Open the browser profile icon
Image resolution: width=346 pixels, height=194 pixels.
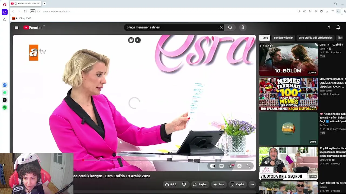[338, 11]
